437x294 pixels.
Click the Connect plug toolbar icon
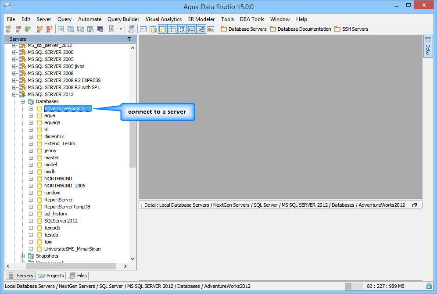tap(40, 29)
